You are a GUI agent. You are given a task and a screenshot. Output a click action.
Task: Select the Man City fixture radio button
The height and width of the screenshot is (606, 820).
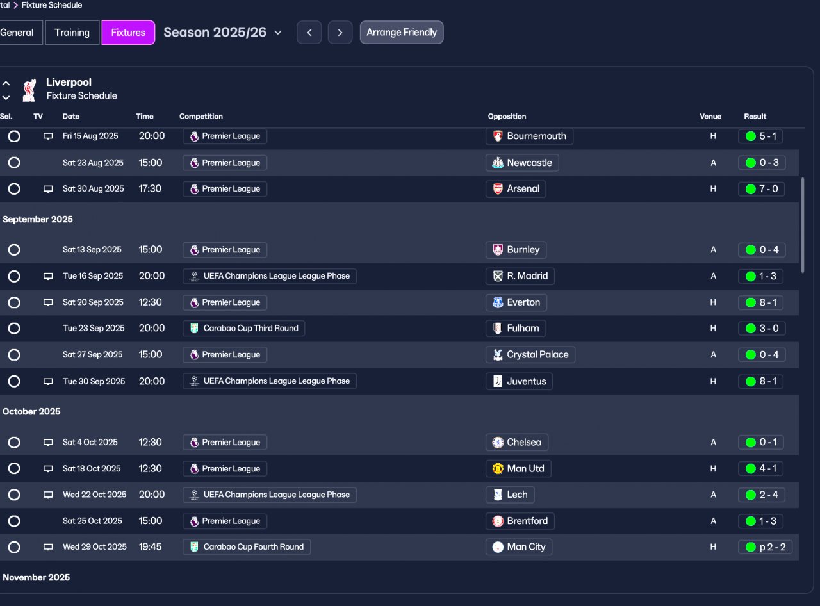[x=14, y=547]
